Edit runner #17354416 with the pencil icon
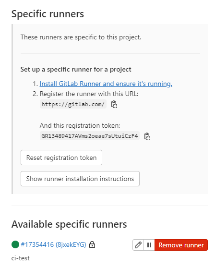Screen dimensions: 215x268 pos(138,245)
